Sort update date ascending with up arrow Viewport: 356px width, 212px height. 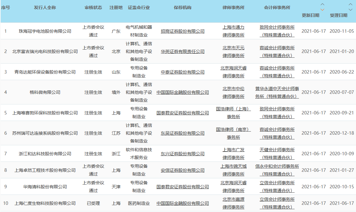[322, 5]
